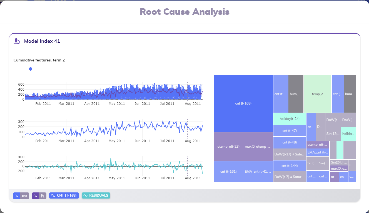Click the Model Index 41 heading

coord(42,41)
